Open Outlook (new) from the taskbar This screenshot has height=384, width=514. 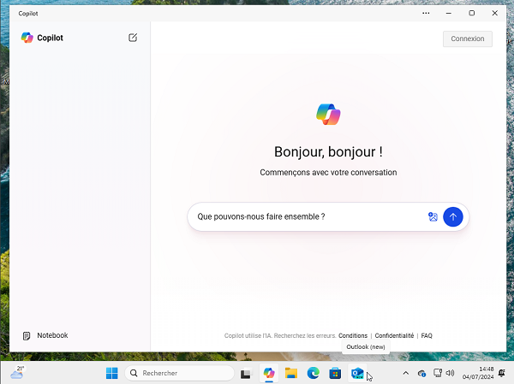(358, 373)
